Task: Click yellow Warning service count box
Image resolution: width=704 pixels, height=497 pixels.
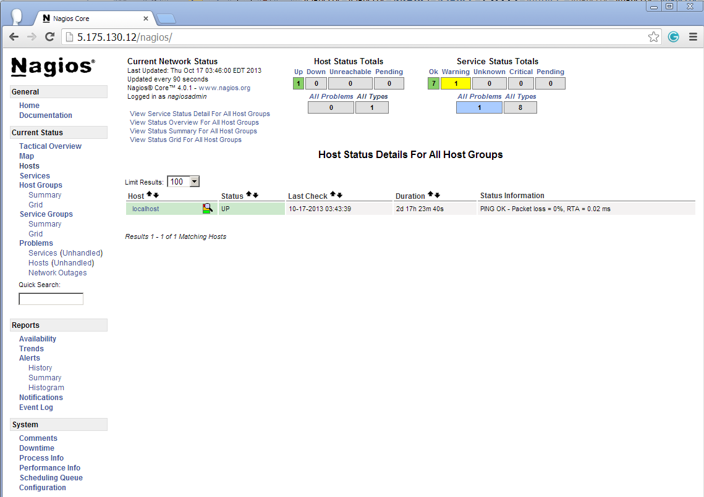Action: 456,83
